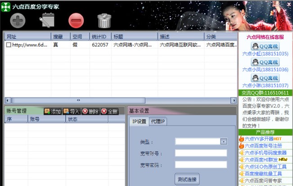Image resolution: width=293 pixels, height=186 pixels.
Task: Select the 六点网络互联网软... description cell
Action: click(x=180, y=45)
